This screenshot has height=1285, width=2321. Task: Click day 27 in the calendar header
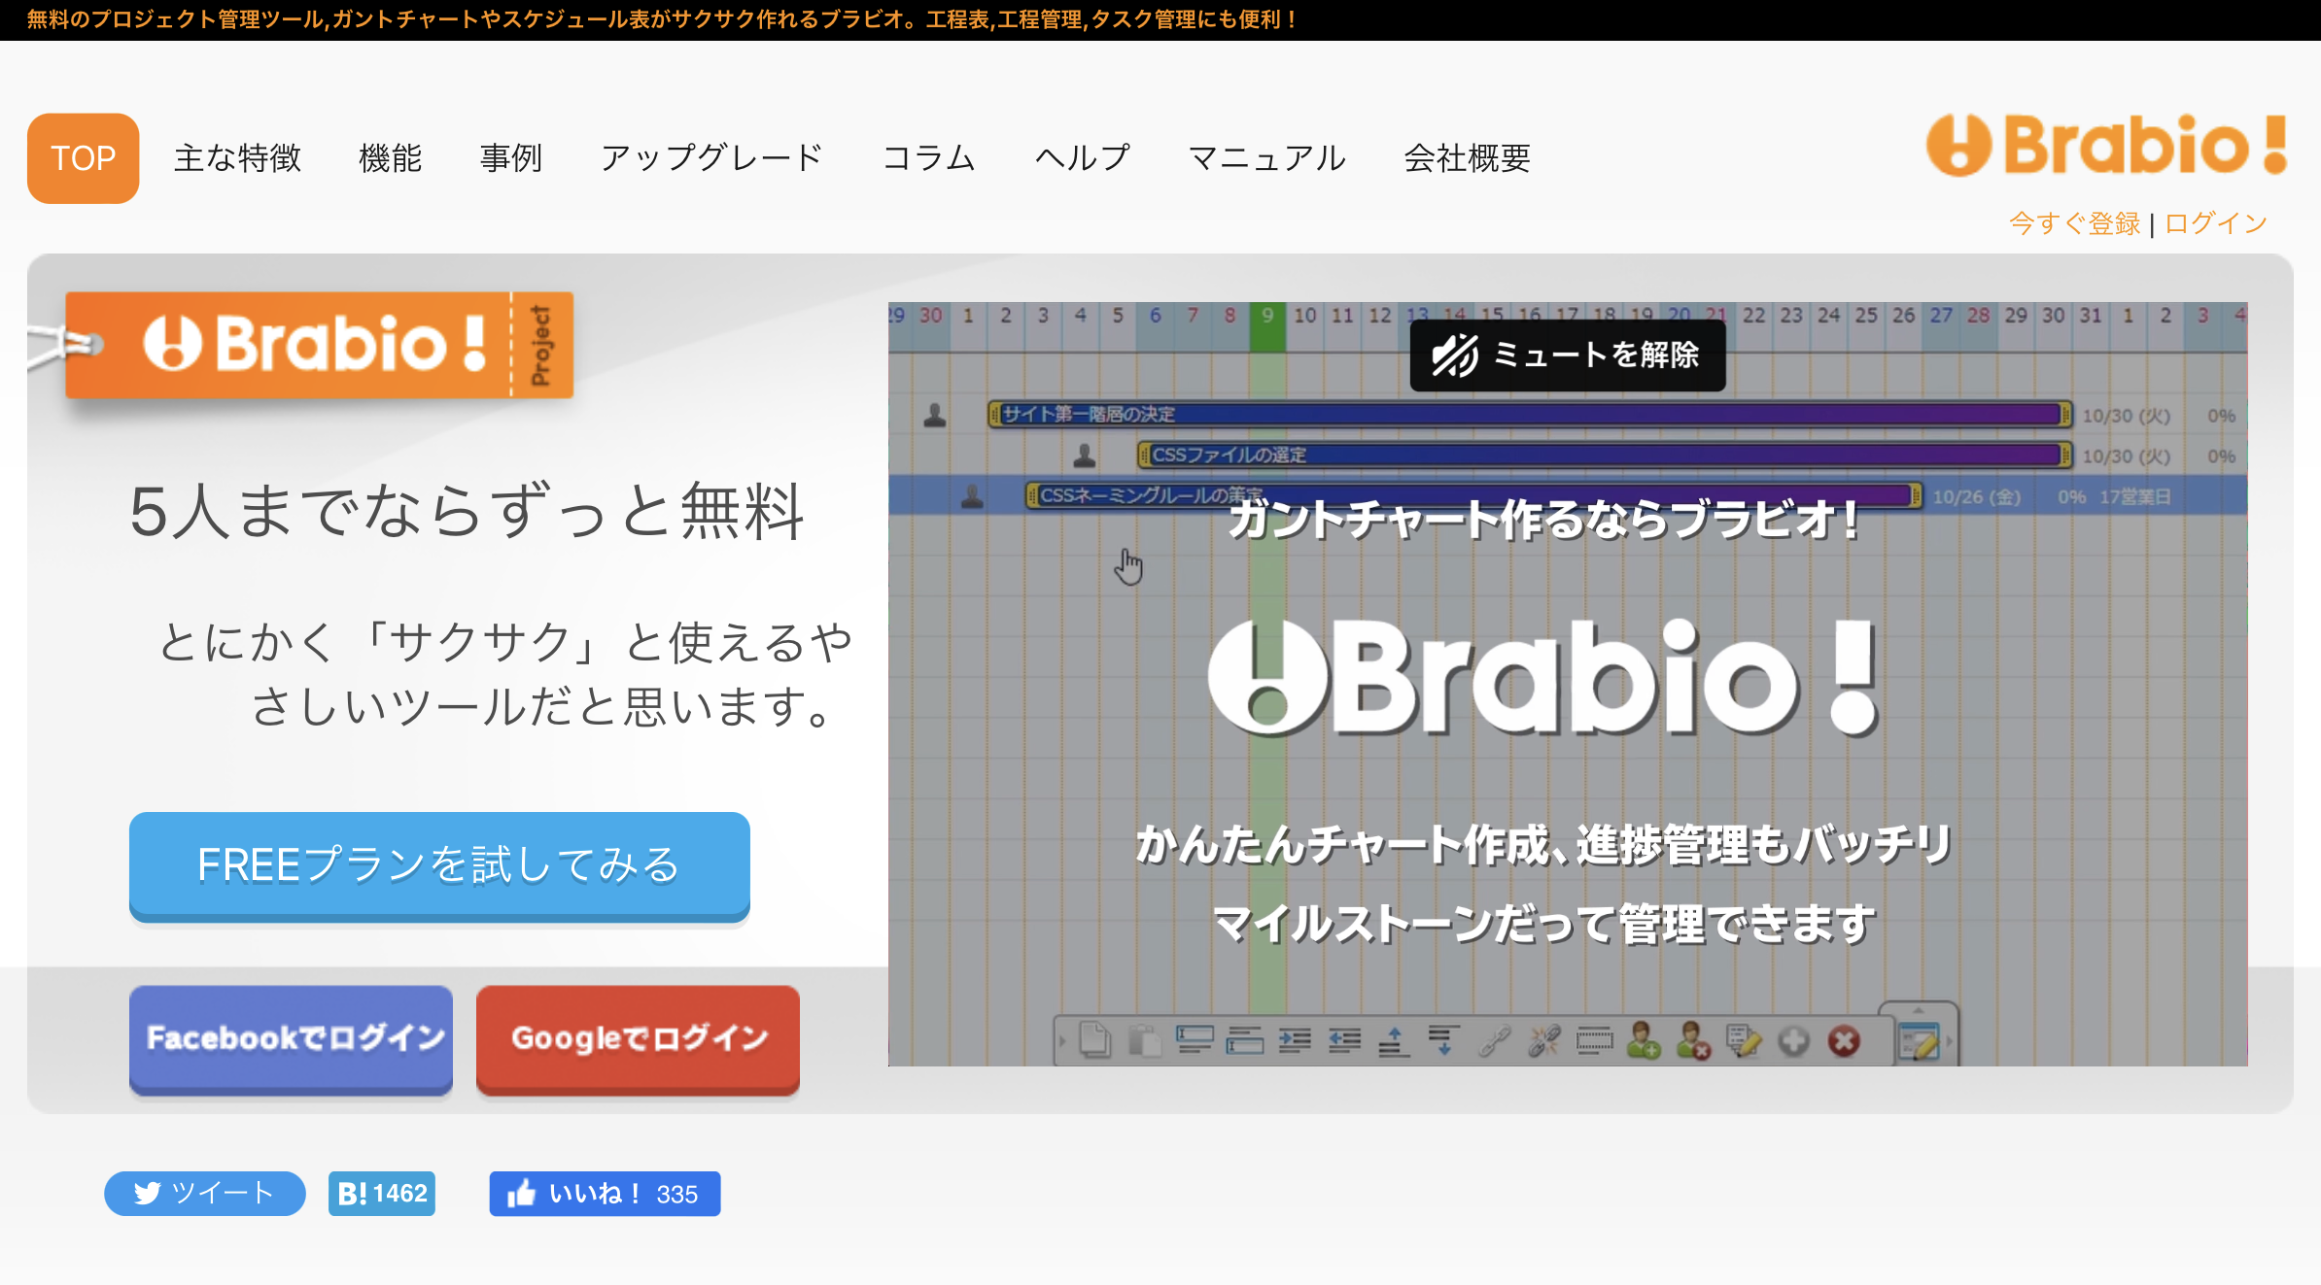(x=1941, y=316)
